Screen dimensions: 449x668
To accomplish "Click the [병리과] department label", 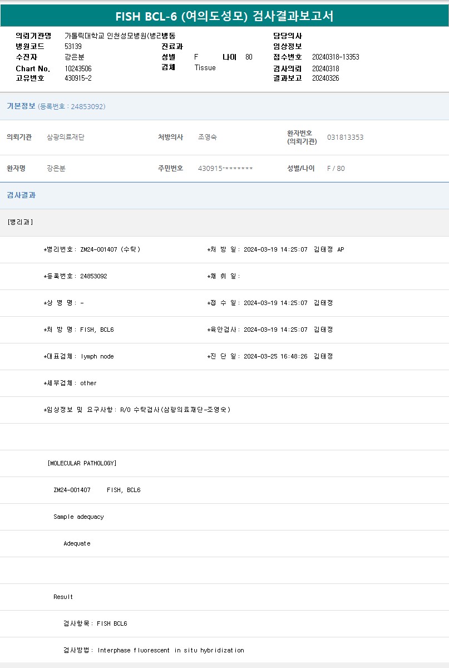I will pyautogui.click(x=21, y=222).
